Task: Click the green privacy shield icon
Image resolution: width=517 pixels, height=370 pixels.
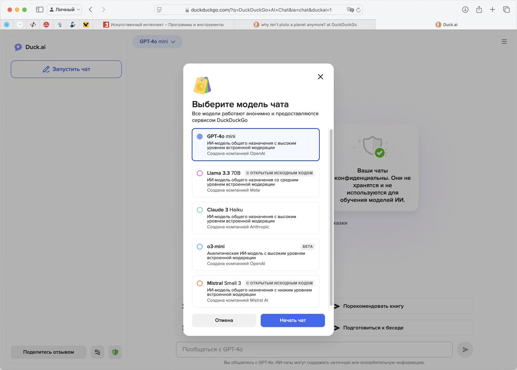Action: pos(115,352)
